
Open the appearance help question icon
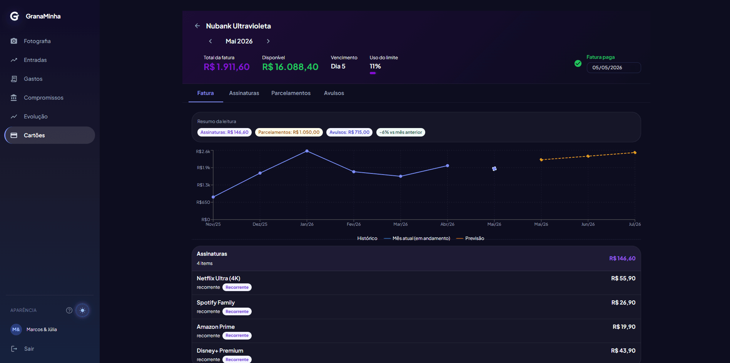[69, 310]
